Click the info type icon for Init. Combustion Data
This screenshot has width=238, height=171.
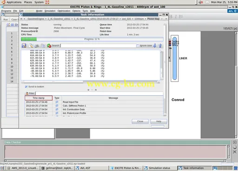pyautogui.click(x=57, y=109)
